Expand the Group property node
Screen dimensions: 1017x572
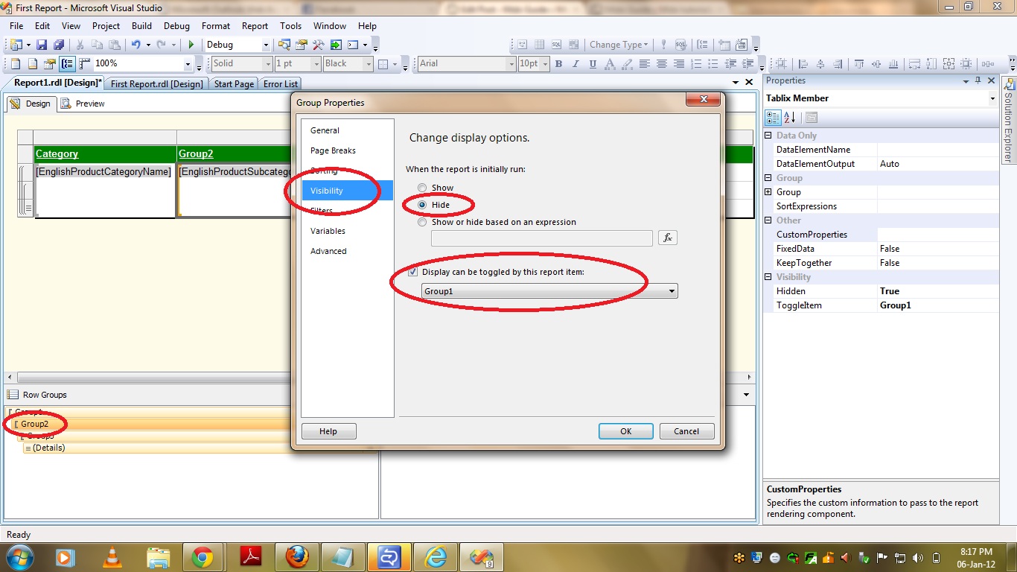[769, 192]
